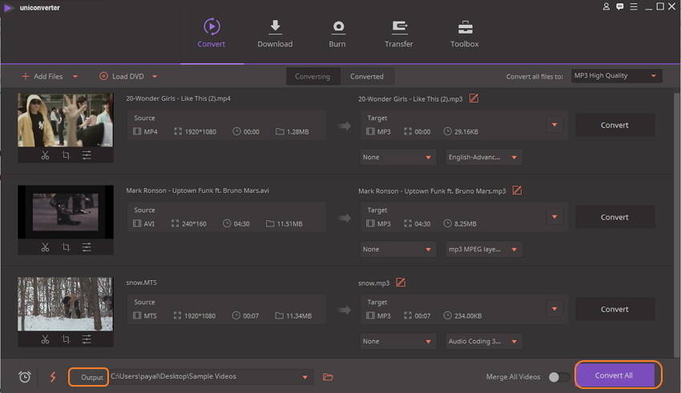Switch to the Burn tab
This screenshot has height=393, width=681.
coord(337,33)
